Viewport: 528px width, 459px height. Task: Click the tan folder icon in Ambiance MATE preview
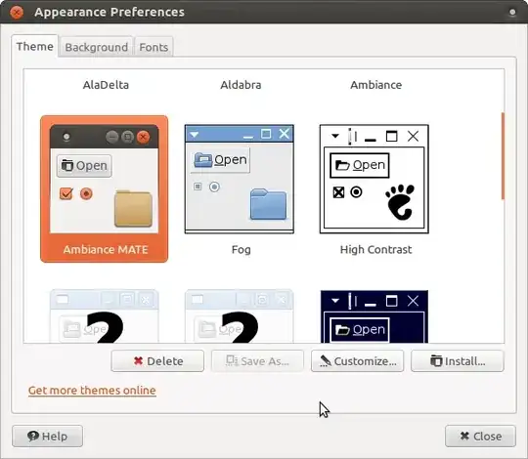[133, 208]
